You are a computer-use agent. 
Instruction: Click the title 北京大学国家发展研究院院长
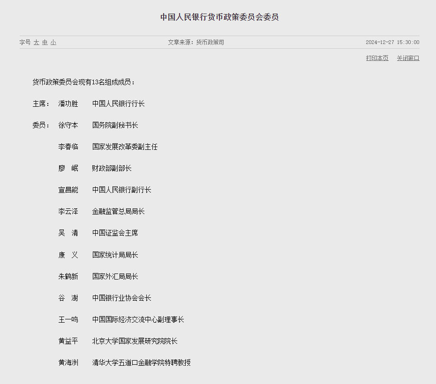(x=135, y=341)
